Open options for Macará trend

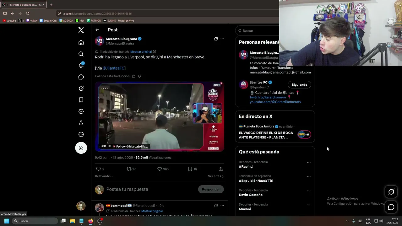tap(309, 205)
